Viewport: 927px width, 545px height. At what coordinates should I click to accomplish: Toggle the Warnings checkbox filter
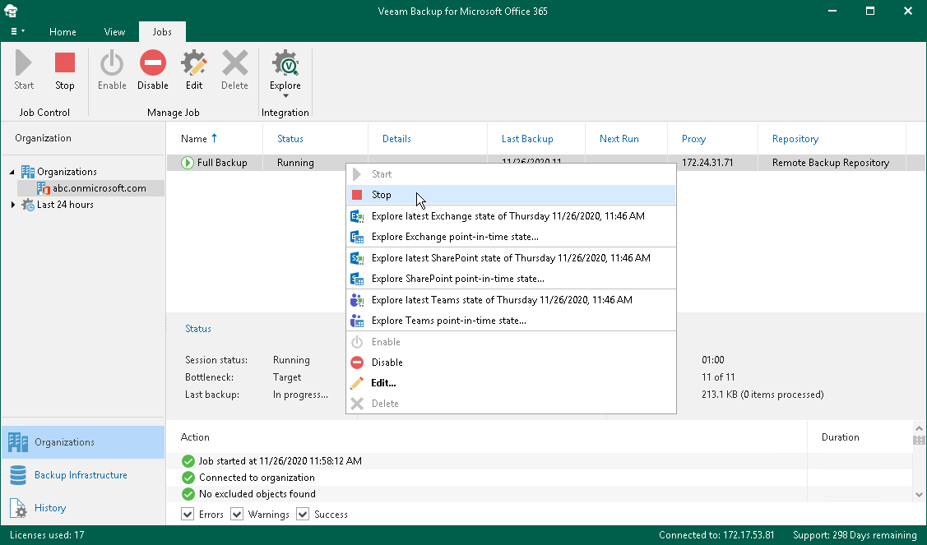pyautogui.click(x=238, y=515)
